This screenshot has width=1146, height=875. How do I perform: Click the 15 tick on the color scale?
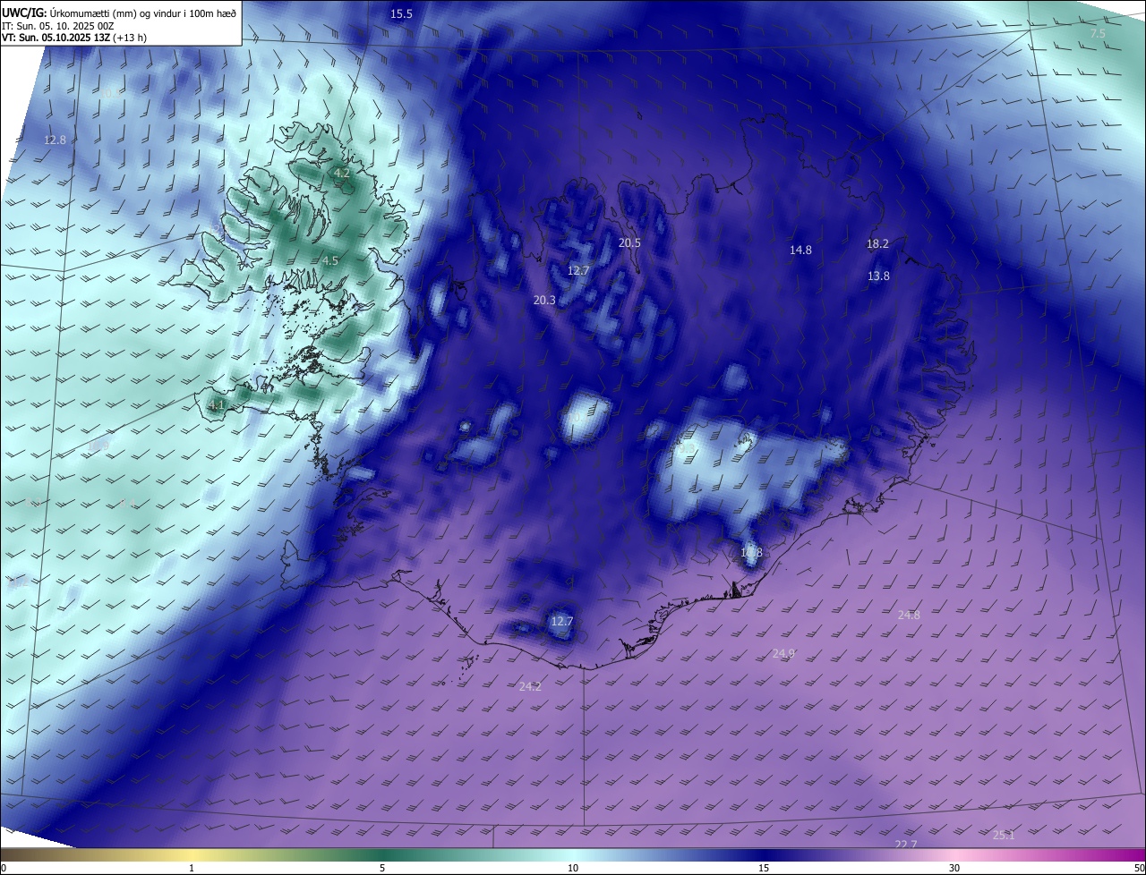click(764, 869)
